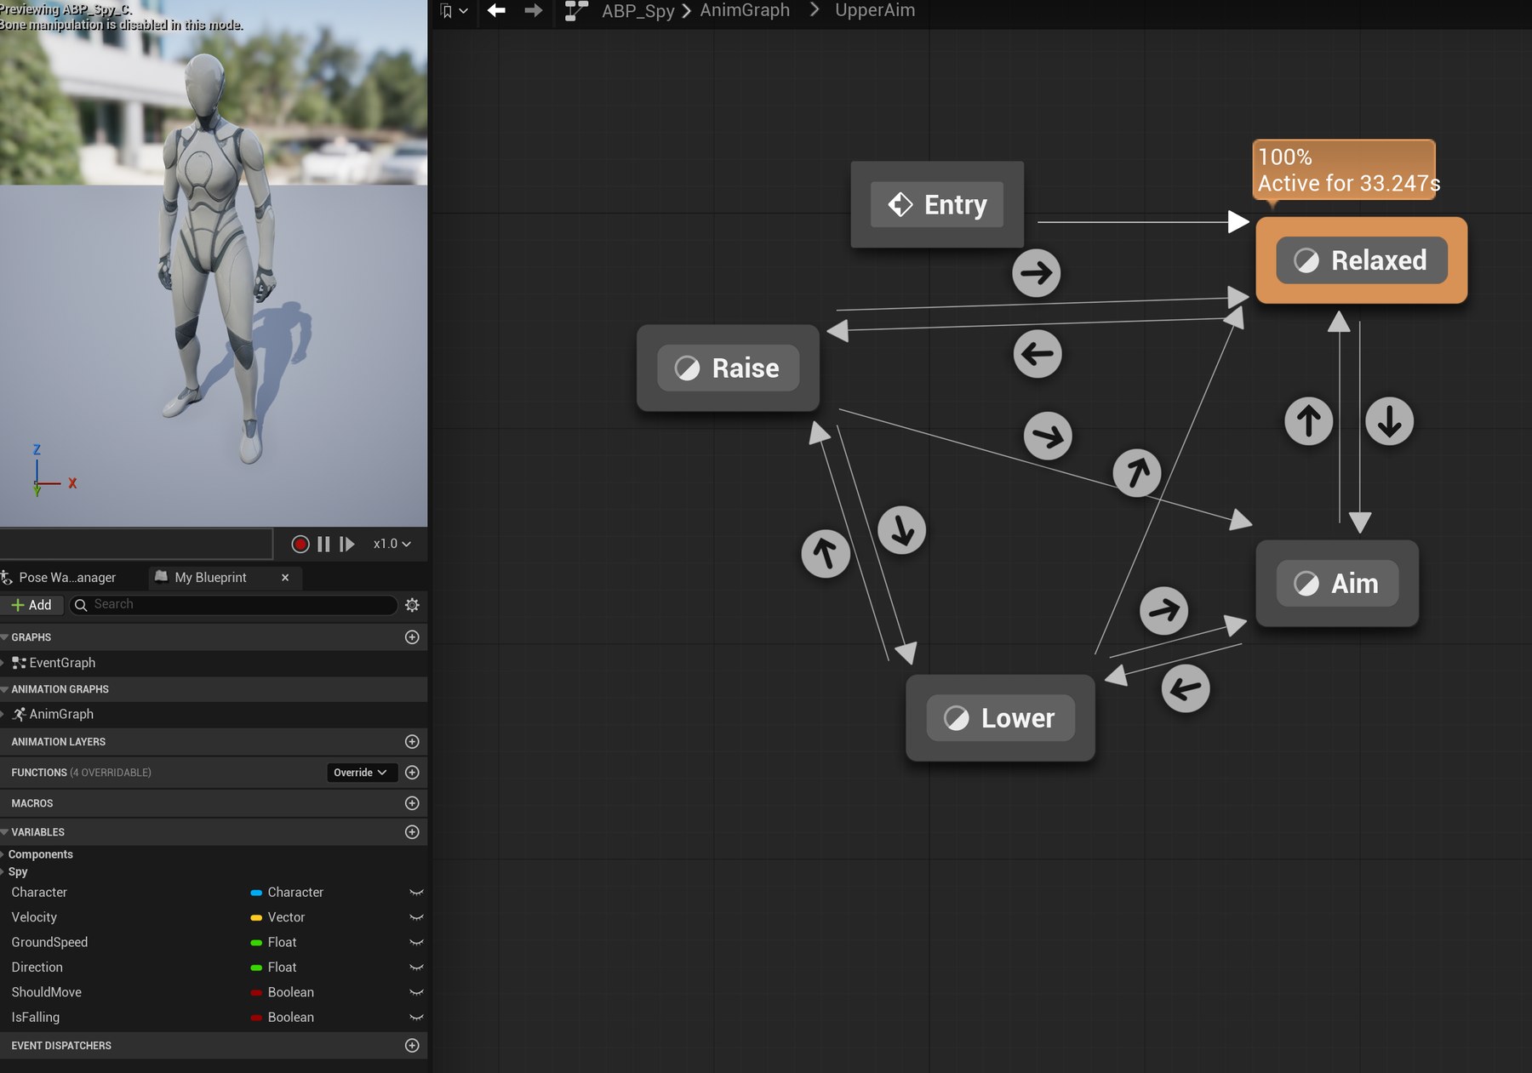Navigate forward in graph history
1532x1073 pixels.
click(533, 10)
